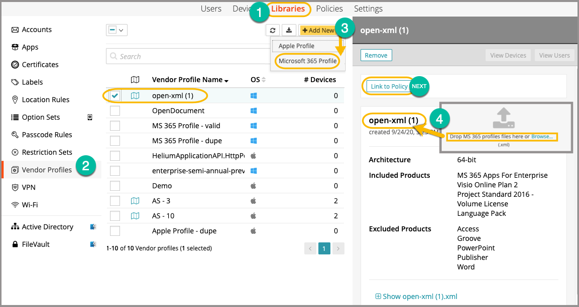The width and height of the screenshot is (579, 307).
Task: Click the Remove button
Action: click(376, 55)
